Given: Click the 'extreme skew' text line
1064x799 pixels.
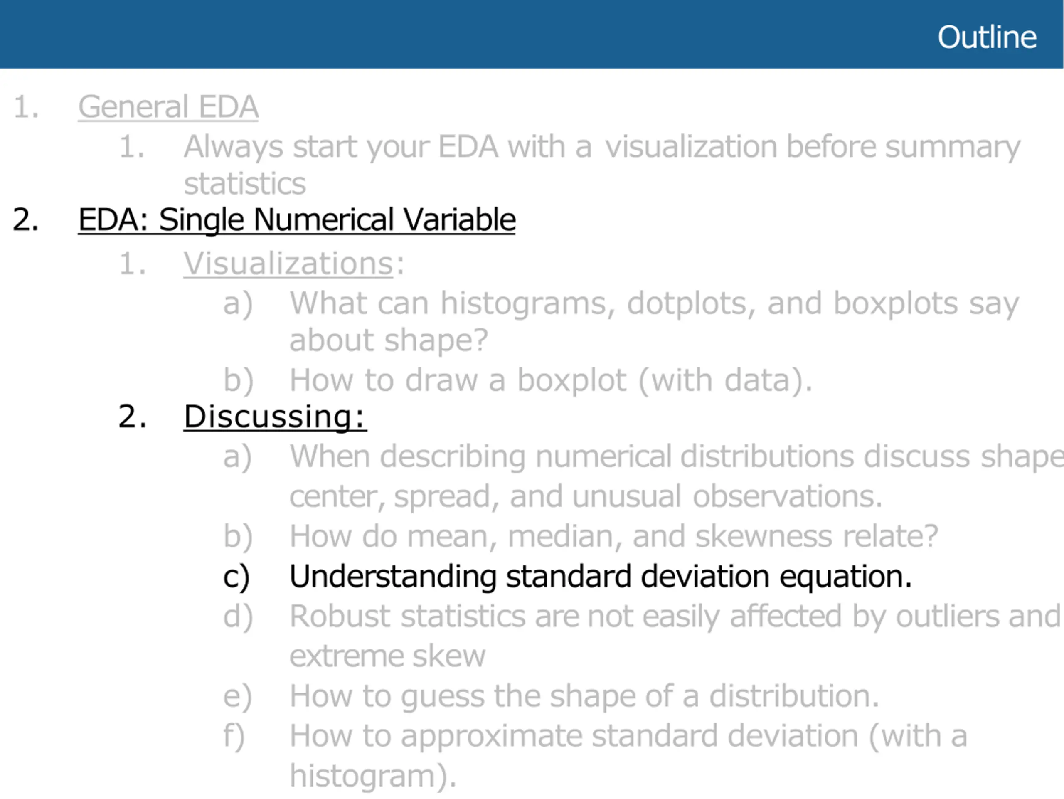Looking at the screenshot, I should (387, 656).
